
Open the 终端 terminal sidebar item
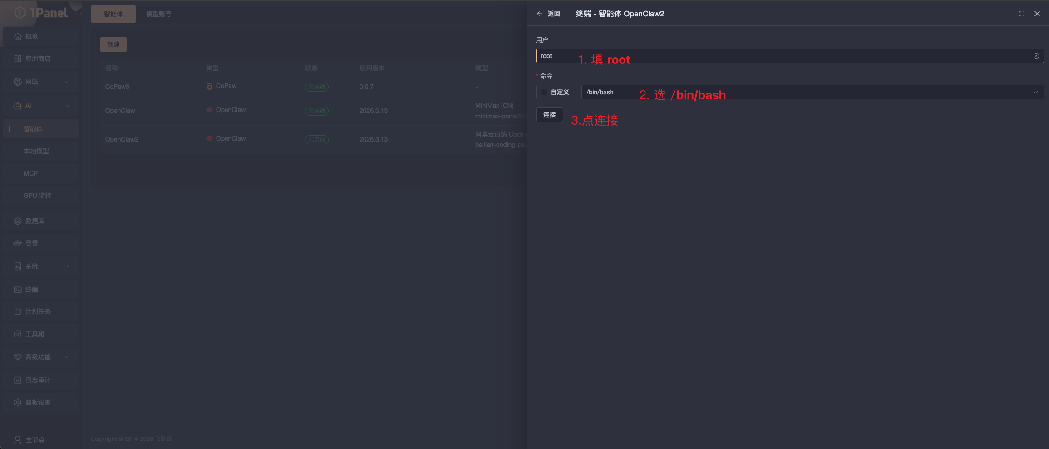coord(31,289)
